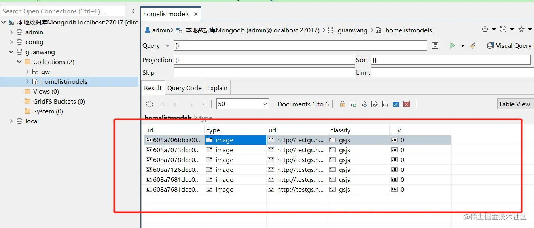Screen dimensions: 534x228
Task: Go to the first page of results
Action: [x=164, y=104]
